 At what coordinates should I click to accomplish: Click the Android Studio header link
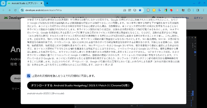(x=180, y=18)
